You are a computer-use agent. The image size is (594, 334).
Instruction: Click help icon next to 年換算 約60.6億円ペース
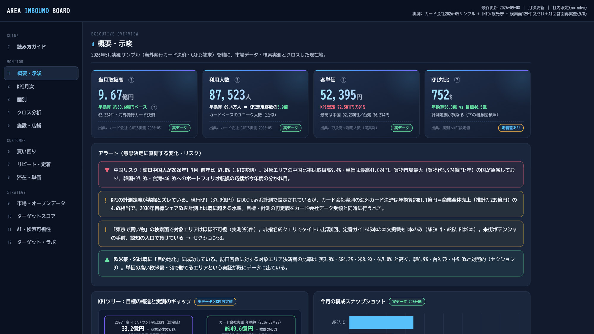pos(154,107)
